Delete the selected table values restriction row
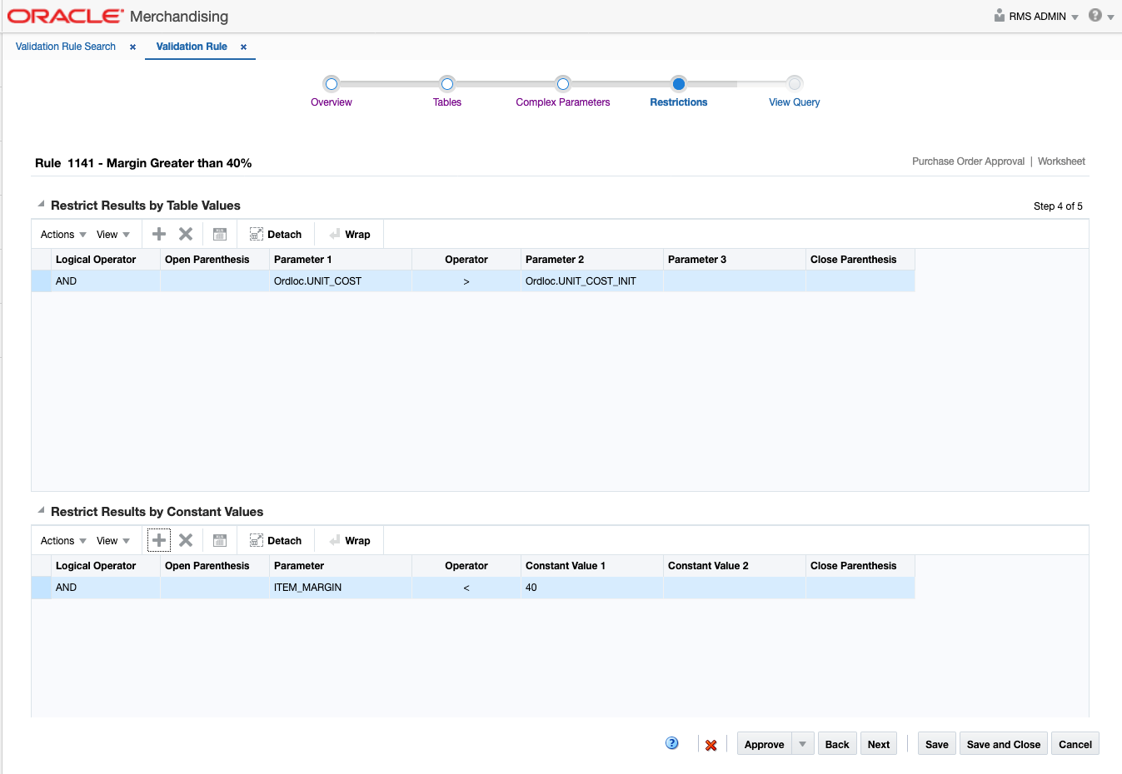 point(185,234)
